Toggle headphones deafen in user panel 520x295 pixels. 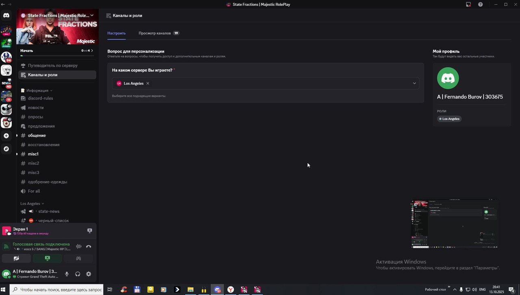click(78, 274)
